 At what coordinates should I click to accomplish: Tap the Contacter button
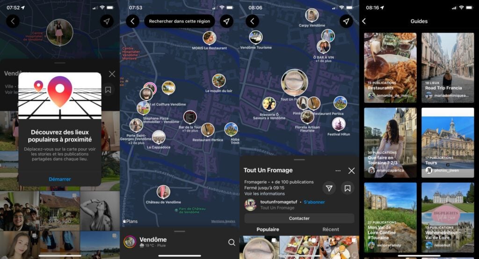click(299, 218)
